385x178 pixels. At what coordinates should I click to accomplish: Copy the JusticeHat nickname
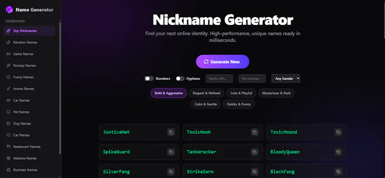[171, 132]
